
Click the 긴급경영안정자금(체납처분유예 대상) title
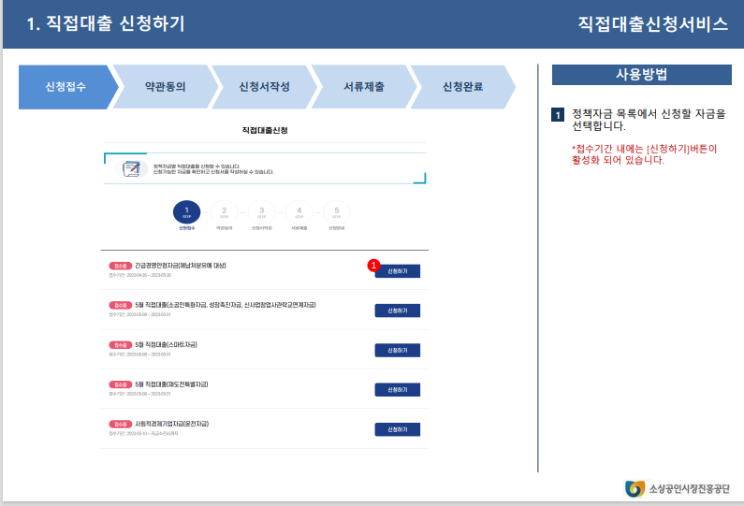[181, 266]
